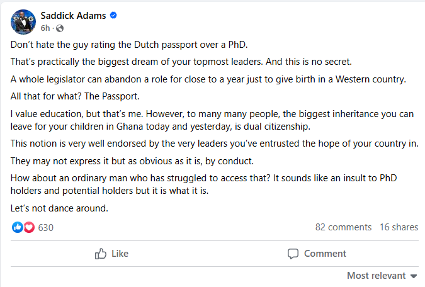Click the thumbs-up outline icon
The width and height of the screenshot is (425, 287).
100,254
